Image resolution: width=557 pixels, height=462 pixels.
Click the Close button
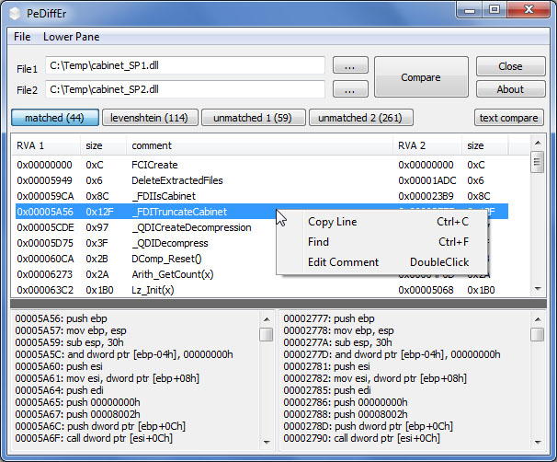(510, 66)
